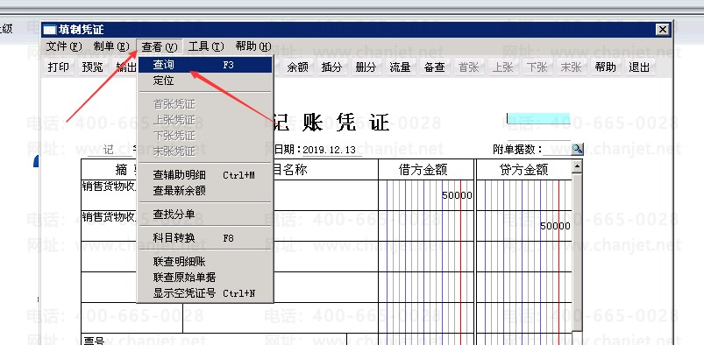Close the 填制凭证 window

(663, 30)
